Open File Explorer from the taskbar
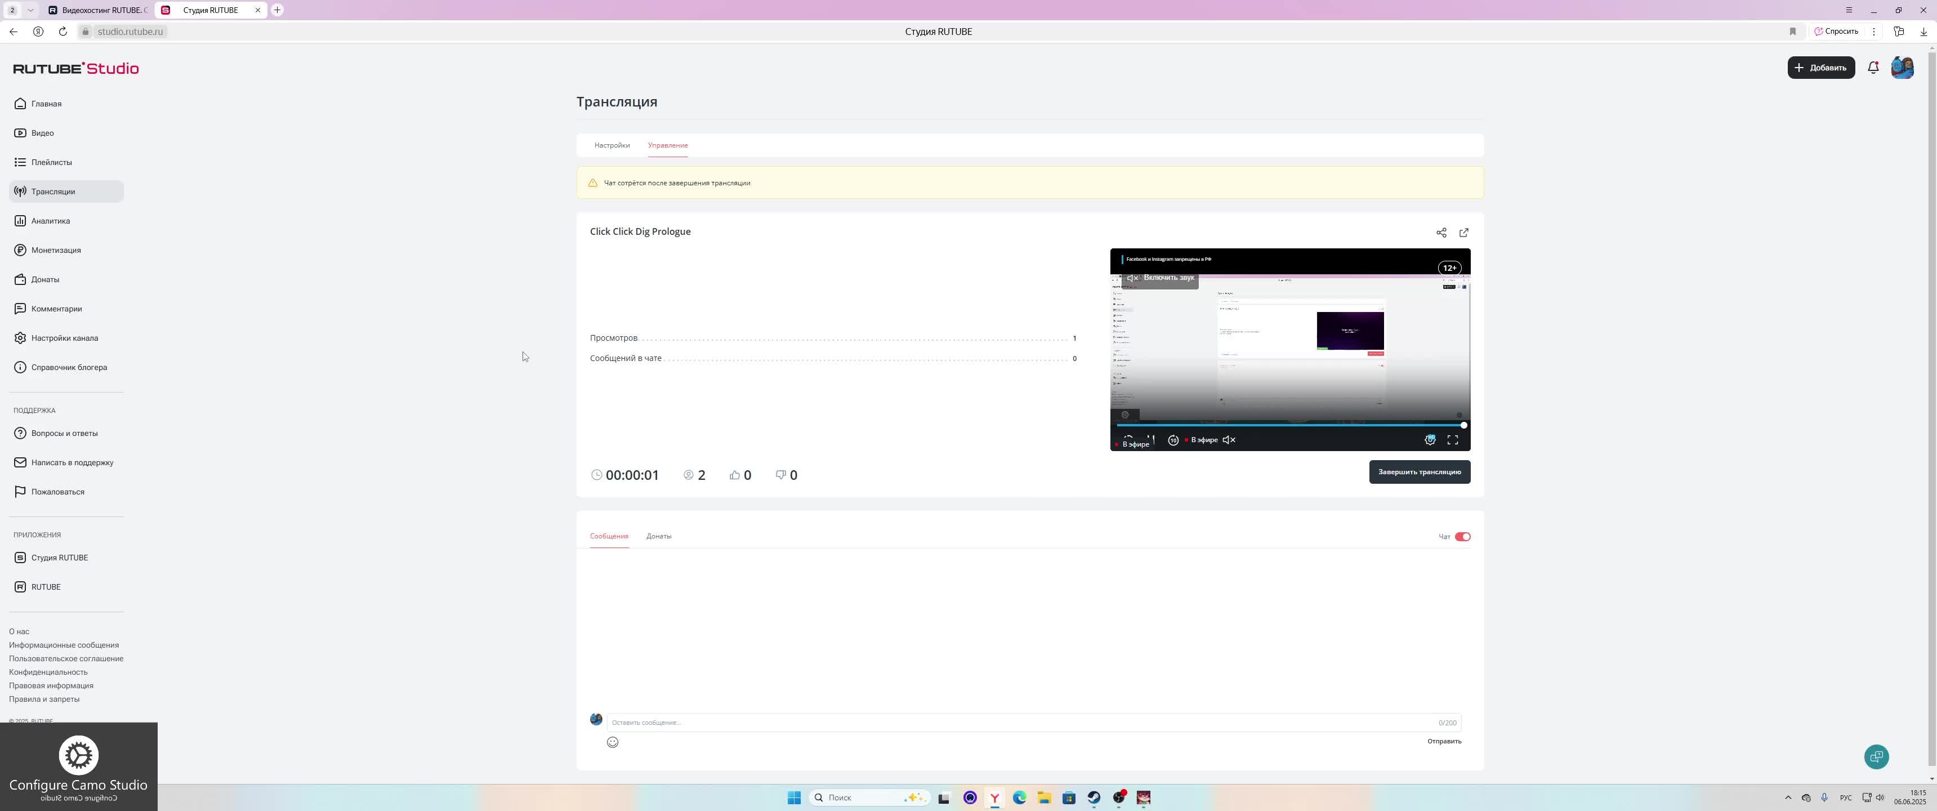 tap(1044, 798)
